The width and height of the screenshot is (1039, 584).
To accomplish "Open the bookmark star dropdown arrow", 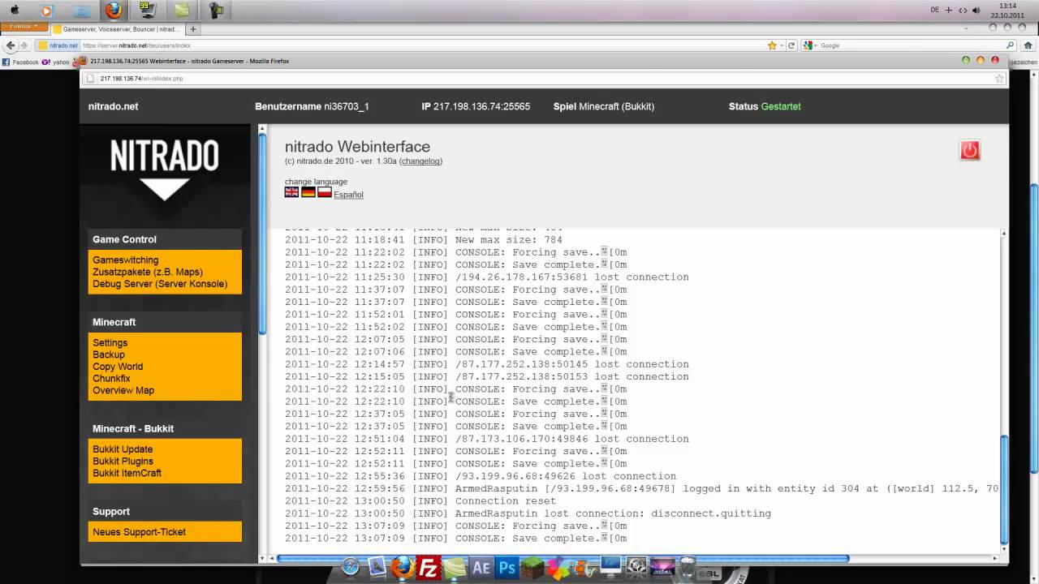I will click(x=782, y=45).
